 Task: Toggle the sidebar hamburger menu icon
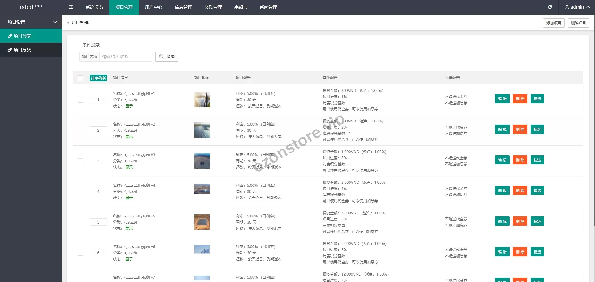click(x=71, y=7)
